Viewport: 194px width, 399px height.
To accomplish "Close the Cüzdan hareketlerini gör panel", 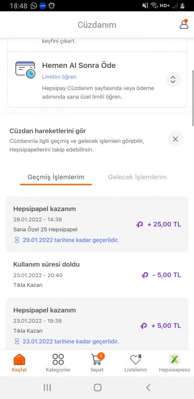I will point(175,139).
